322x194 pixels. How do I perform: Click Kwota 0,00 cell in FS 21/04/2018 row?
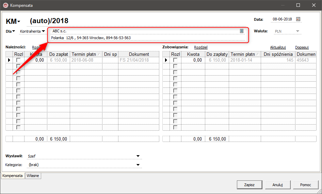36,60
